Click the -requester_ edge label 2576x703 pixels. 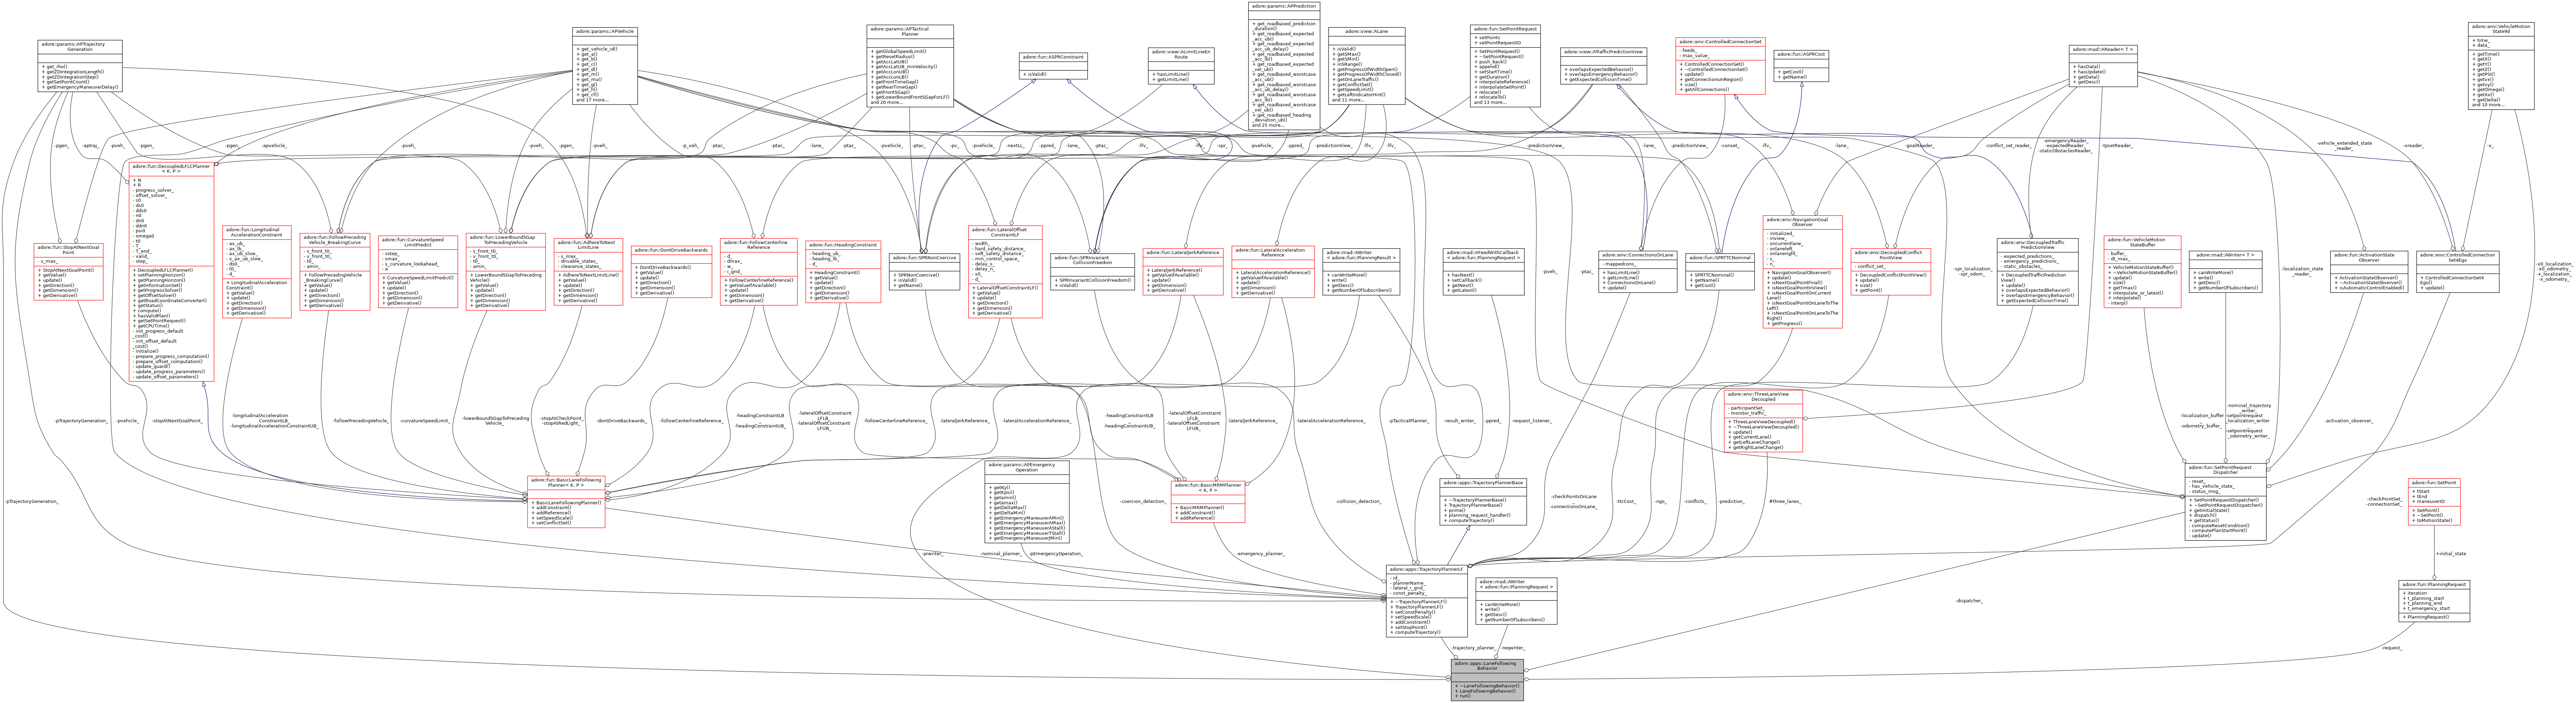1513,648
